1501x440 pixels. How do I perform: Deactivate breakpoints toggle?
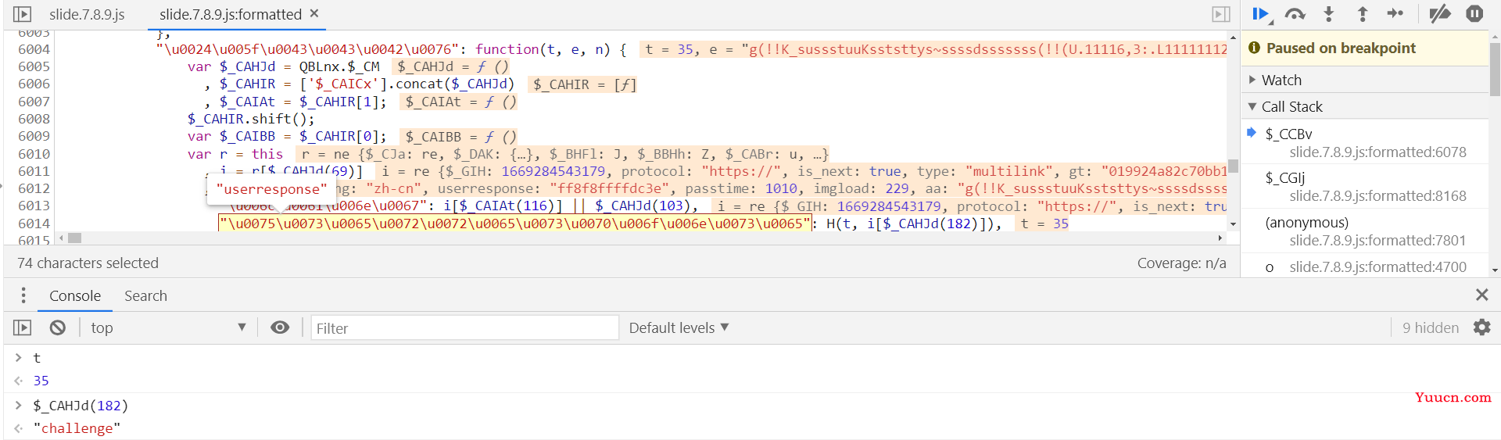1439,14
